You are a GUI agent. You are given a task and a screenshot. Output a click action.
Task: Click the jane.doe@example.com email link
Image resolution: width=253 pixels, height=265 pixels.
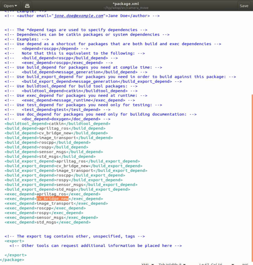coord(79,16)
